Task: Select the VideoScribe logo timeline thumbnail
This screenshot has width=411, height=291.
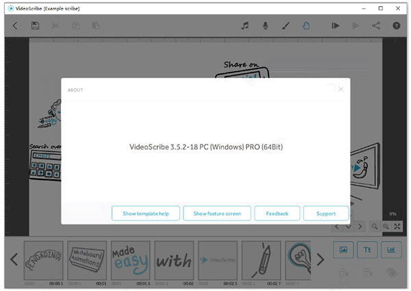Action: [x=218, y=261]
